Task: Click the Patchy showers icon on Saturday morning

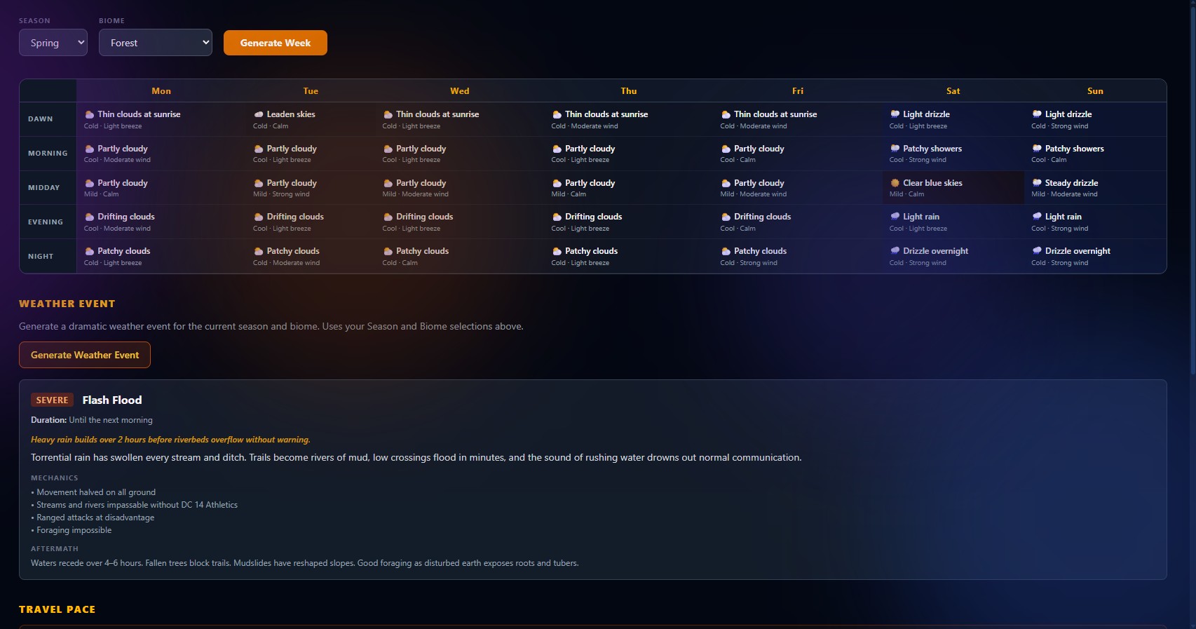Action: click(x=895, y=149)
